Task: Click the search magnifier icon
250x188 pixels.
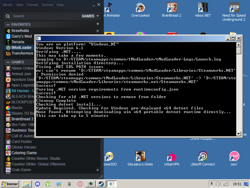Action: pyautogui.click(x=7, y=16)
